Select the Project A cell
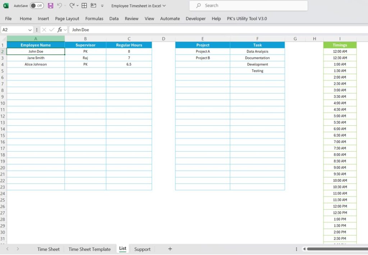 tap(203, 51)
